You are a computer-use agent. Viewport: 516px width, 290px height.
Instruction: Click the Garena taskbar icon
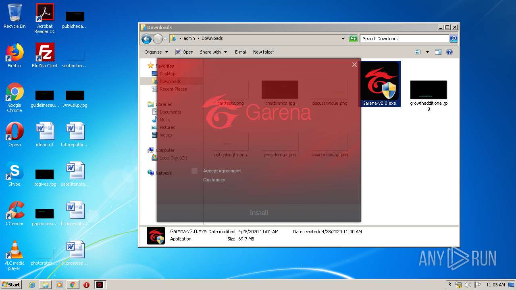pos(100,285)
